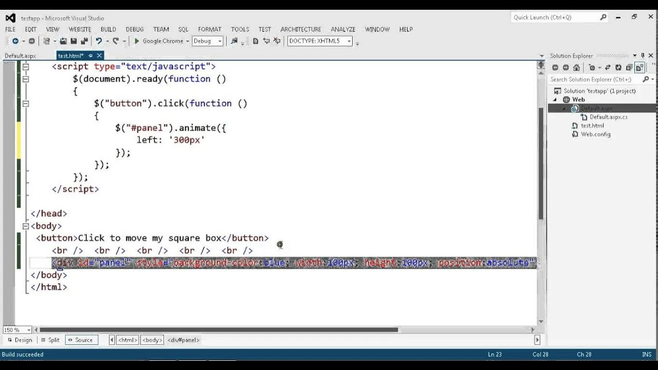Open the ARCHITECTURE menu
The image size is (658, 370).
coord(301,29)
